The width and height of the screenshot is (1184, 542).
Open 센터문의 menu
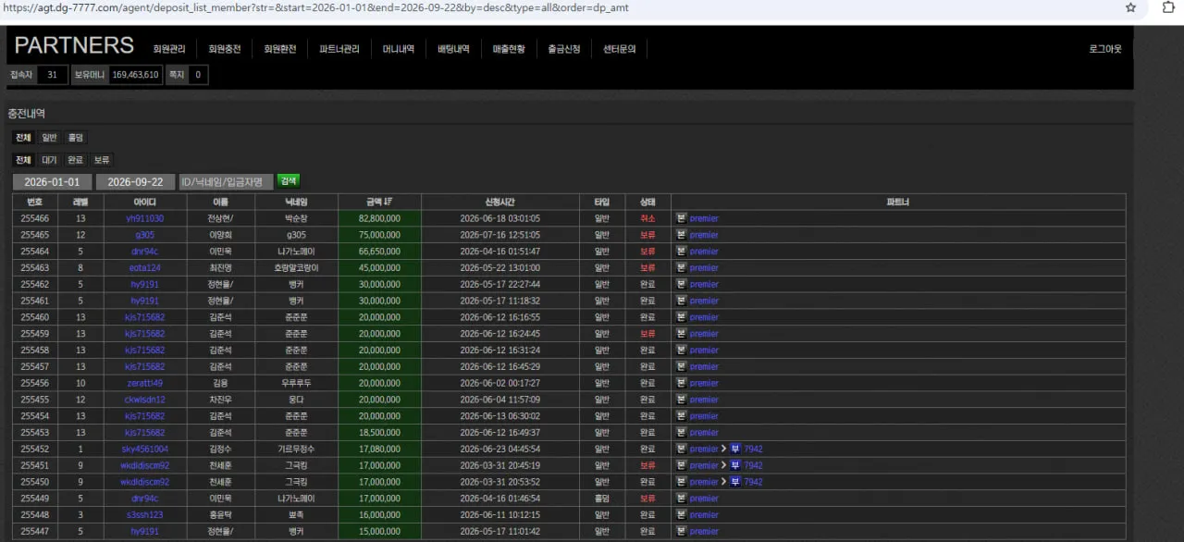pyautogui.click(x=620, y=49)
